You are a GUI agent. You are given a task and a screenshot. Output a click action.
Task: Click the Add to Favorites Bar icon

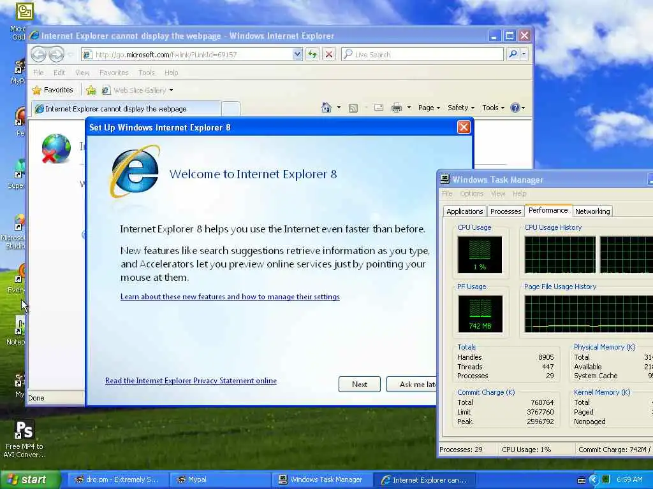91,90
